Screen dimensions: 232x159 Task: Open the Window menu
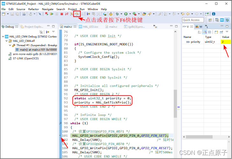pyautogui.click(x=93, y=9)
